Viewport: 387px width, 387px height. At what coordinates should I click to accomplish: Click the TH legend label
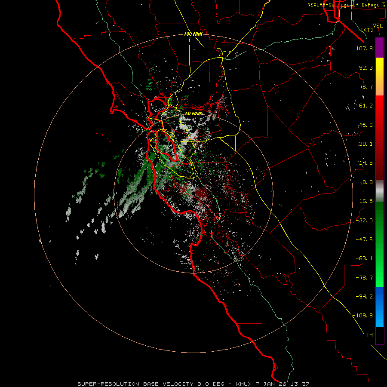click(369, 335)
